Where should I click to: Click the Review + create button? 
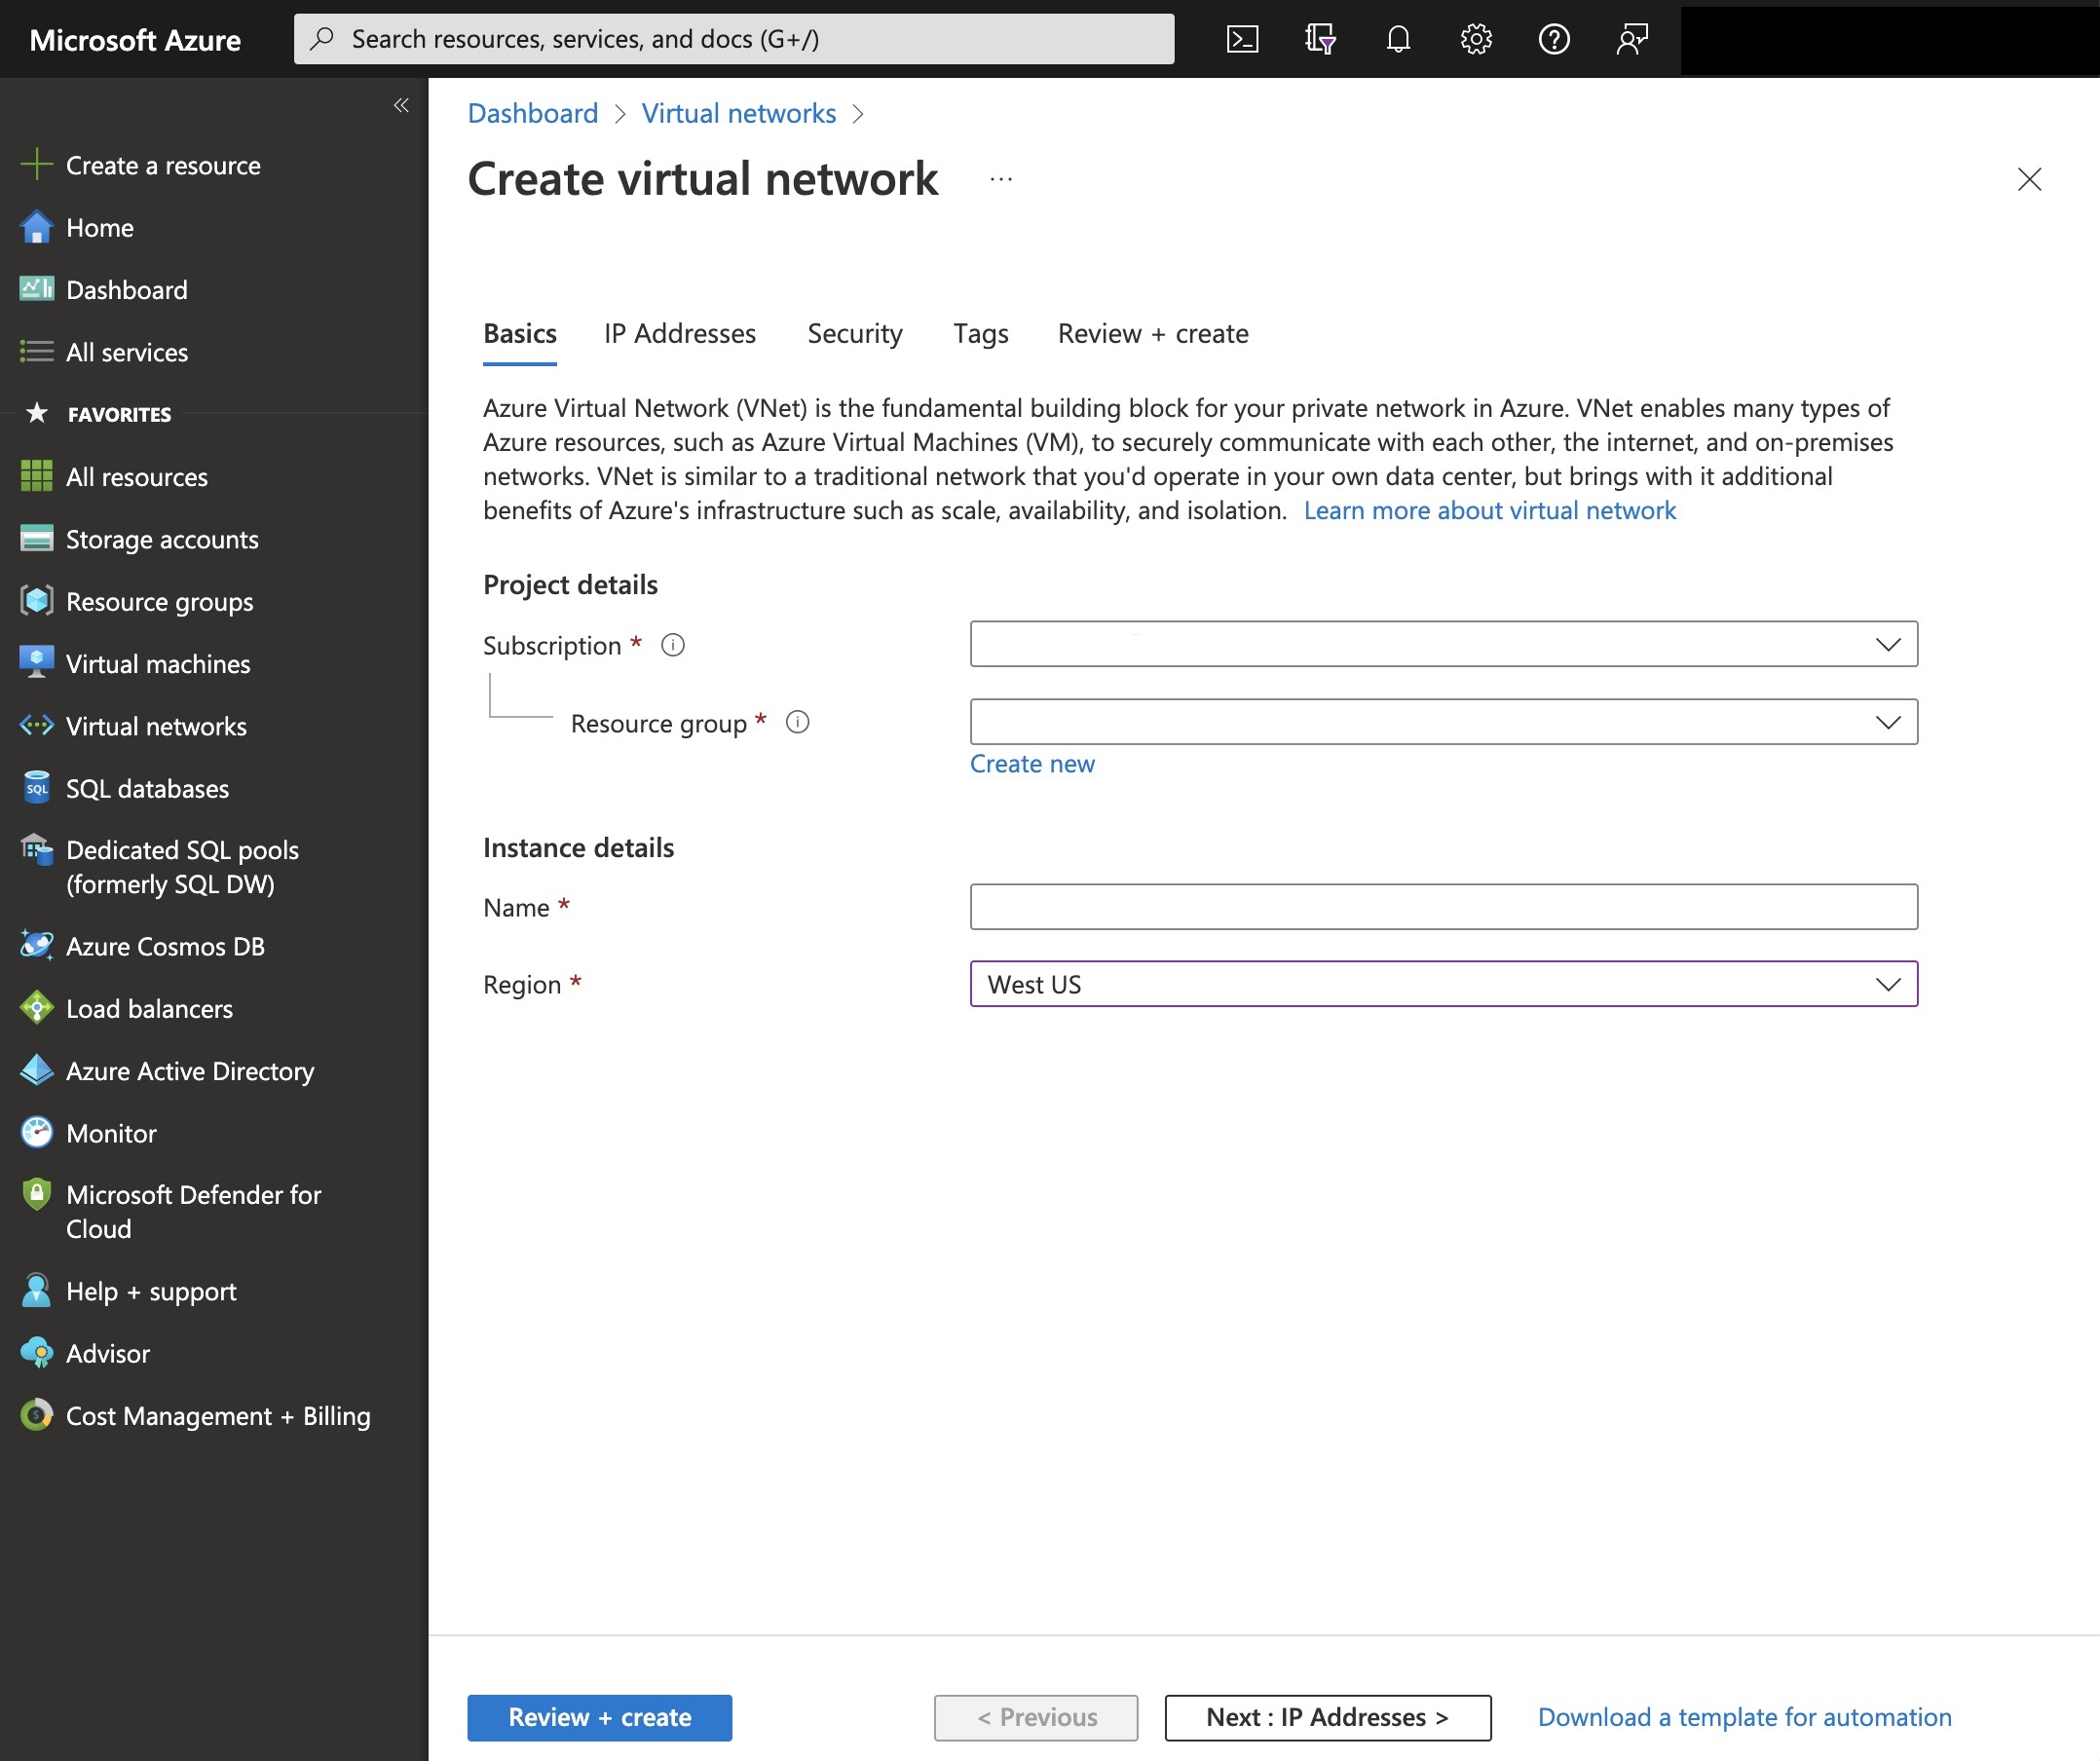(x=599, y=1717)
